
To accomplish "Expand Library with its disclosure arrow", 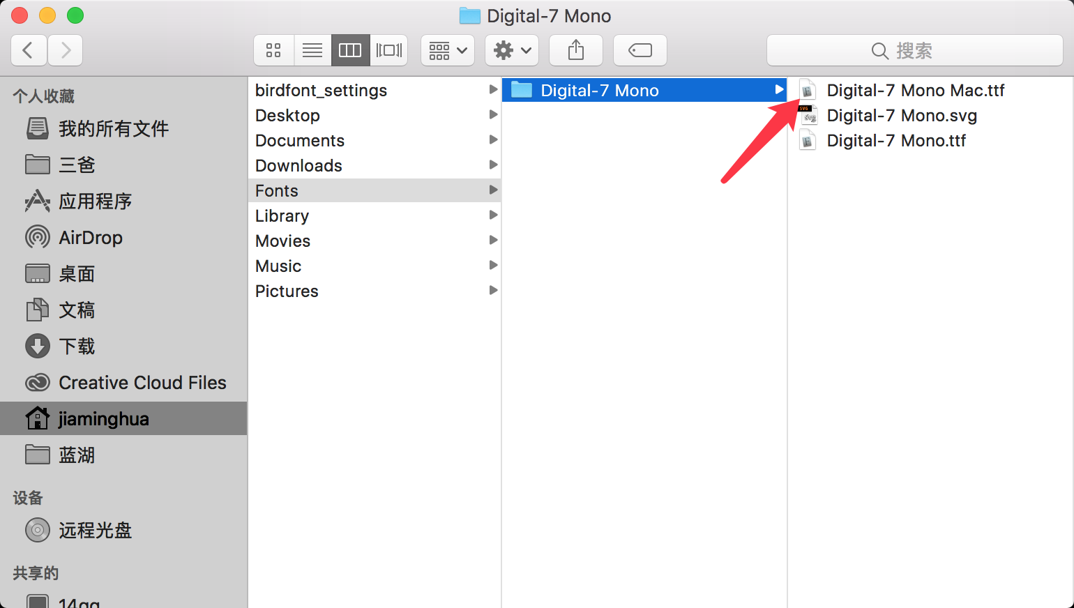I will (493, 215).
